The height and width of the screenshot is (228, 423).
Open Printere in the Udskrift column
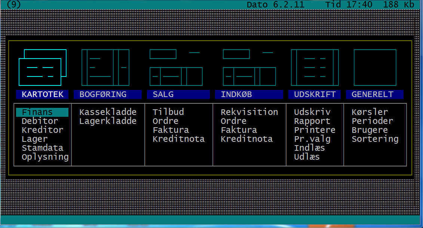click(x=315, y=130)
